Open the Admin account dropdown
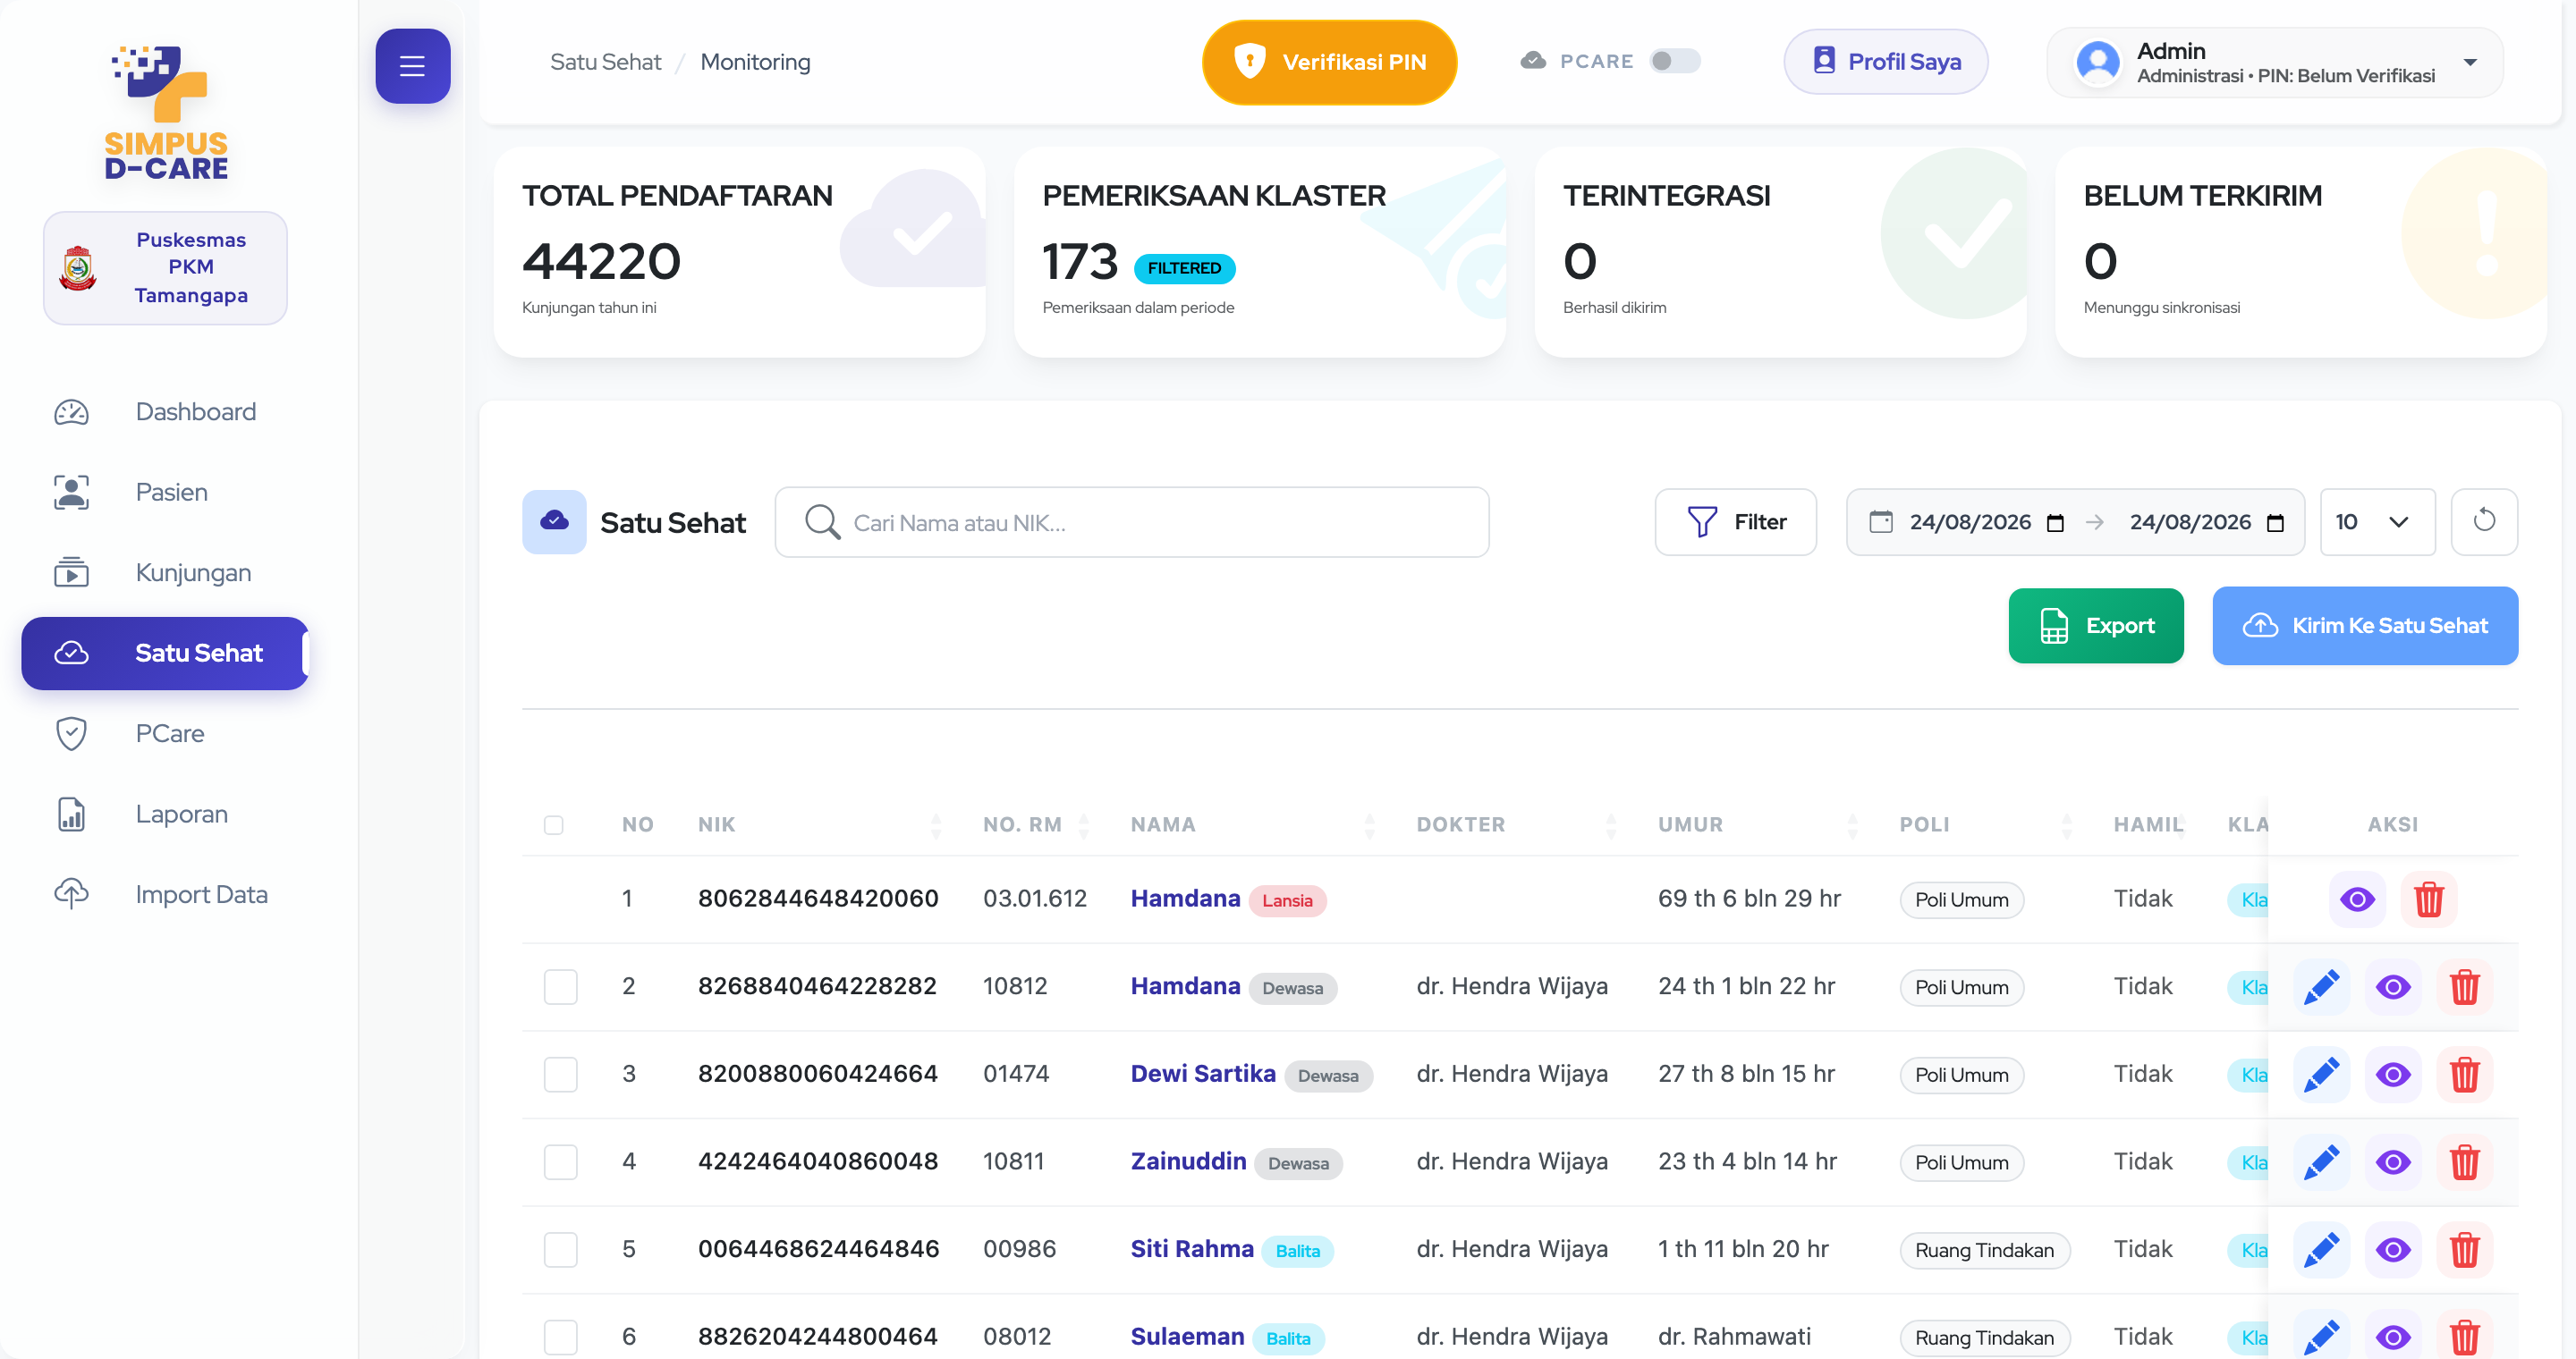Screen dimensions: 2576x1359 2275,62
